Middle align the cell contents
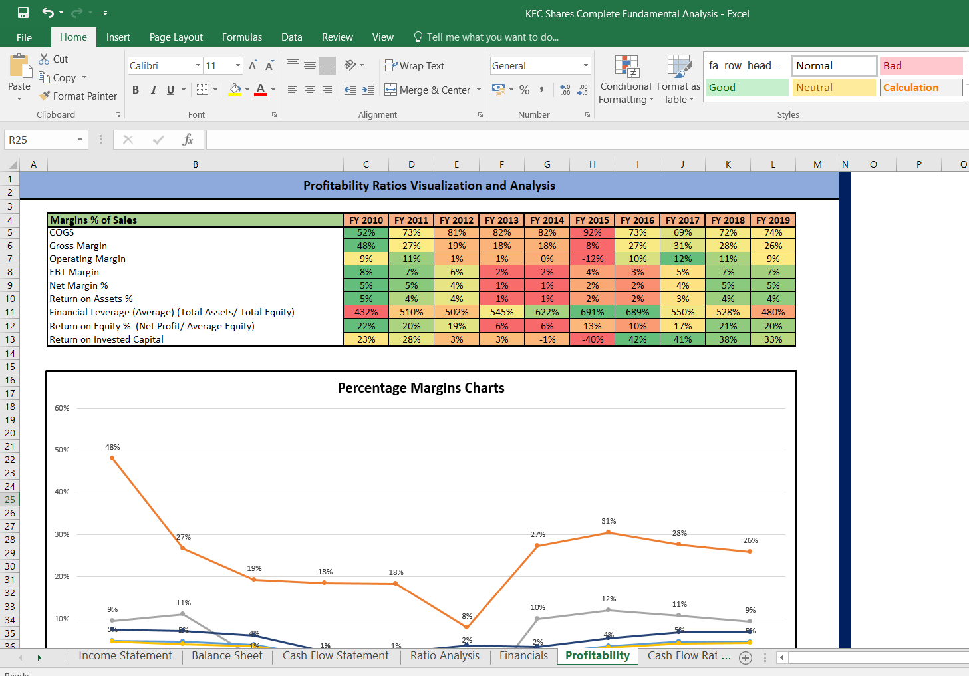 pos(310,65)
